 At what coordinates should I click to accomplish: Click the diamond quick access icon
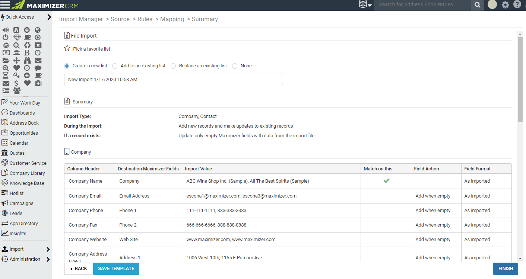pyautogui.click(x=17, y=37)
